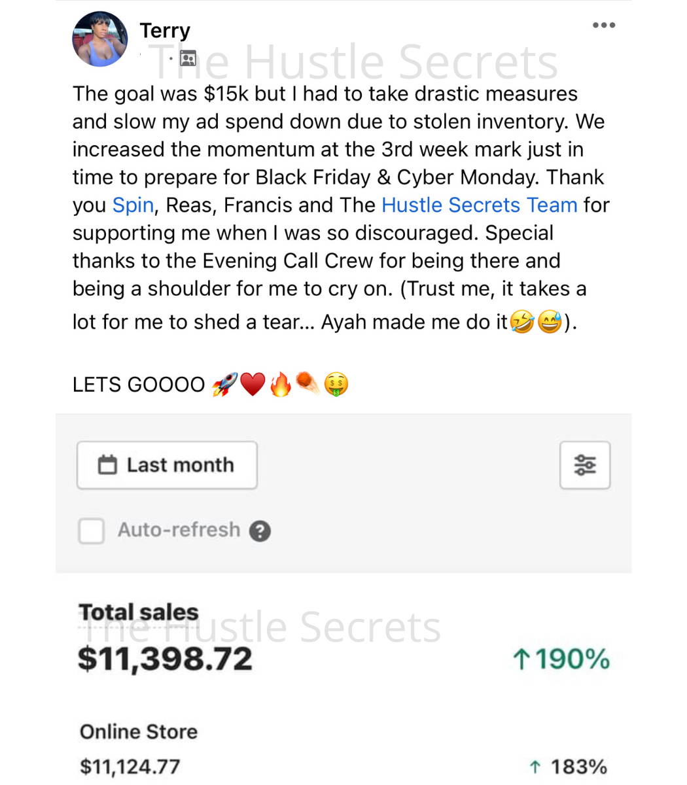The image size is (687, 785).
Task: Click the 190% increase indicator
Action: pos(561,659)
